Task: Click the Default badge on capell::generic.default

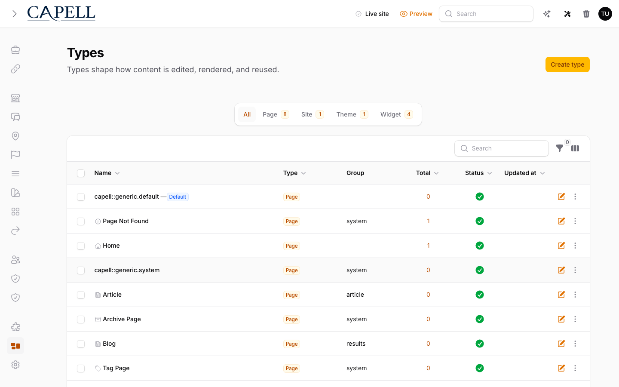Action: pyautogui.click(x=178, y=197)
